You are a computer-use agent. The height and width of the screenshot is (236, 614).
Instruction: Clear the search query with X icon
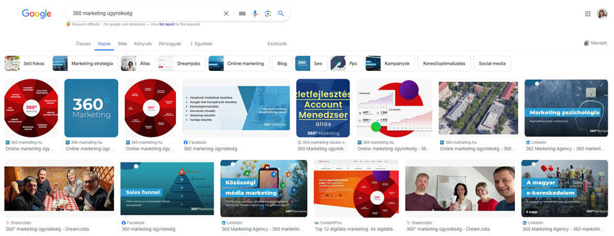[x=226, y=13]
